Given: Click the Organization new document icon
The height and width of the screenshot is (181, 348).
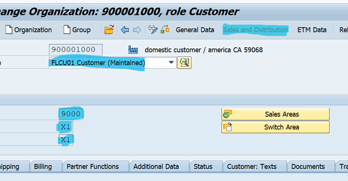Looking at the screenshot, I should (9, 30).
